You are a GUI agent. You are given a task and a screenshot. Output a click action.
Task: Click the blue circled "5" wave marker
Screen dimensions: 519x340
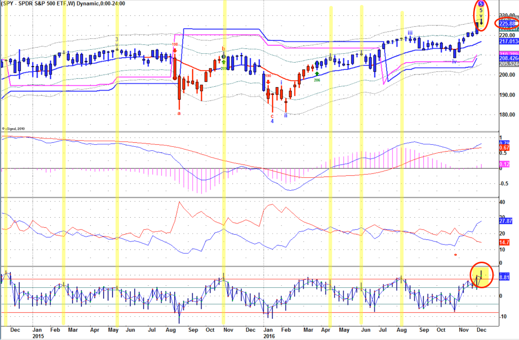480,3
